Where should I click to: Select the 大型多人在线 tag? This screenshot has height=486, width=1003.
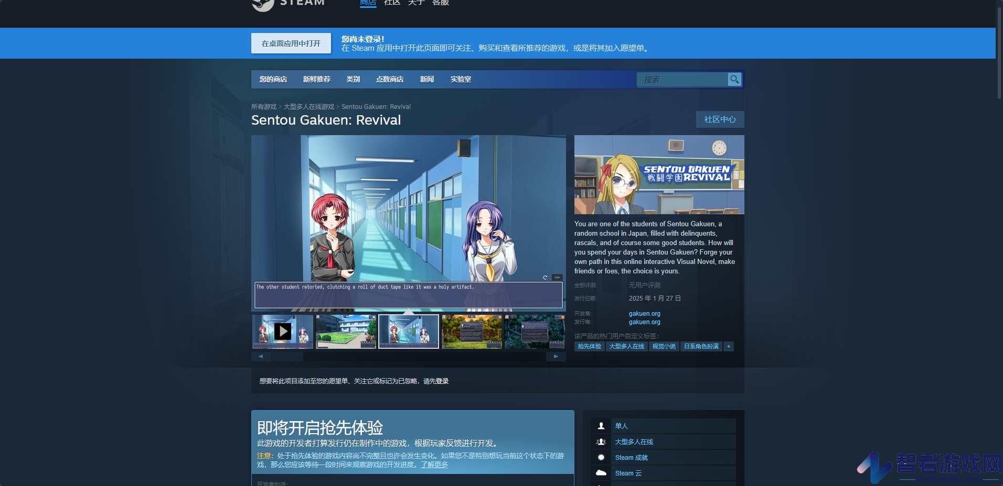point(627,346)
